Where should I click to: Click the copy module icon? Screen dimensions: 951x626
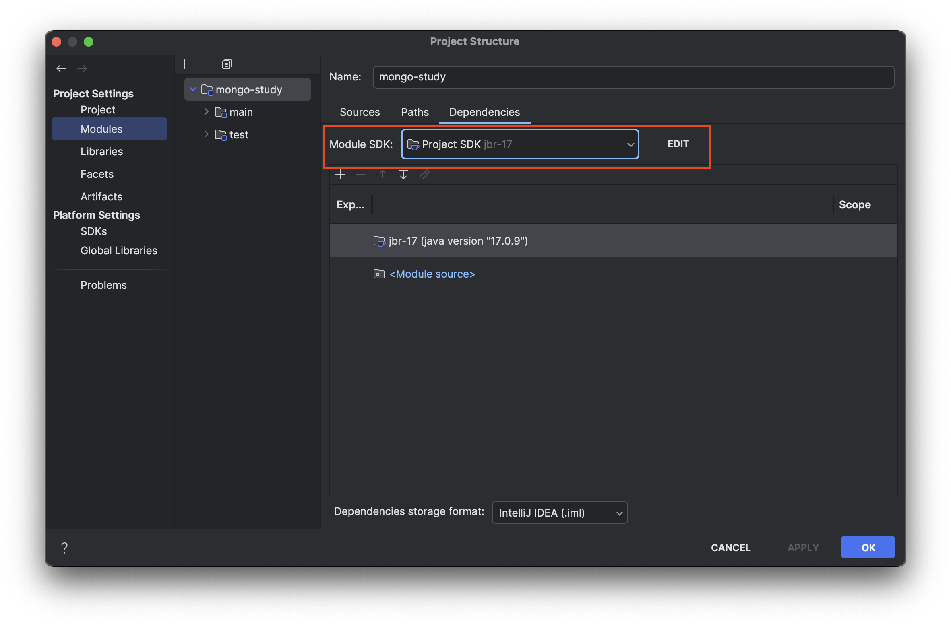(x=227, y=64)
